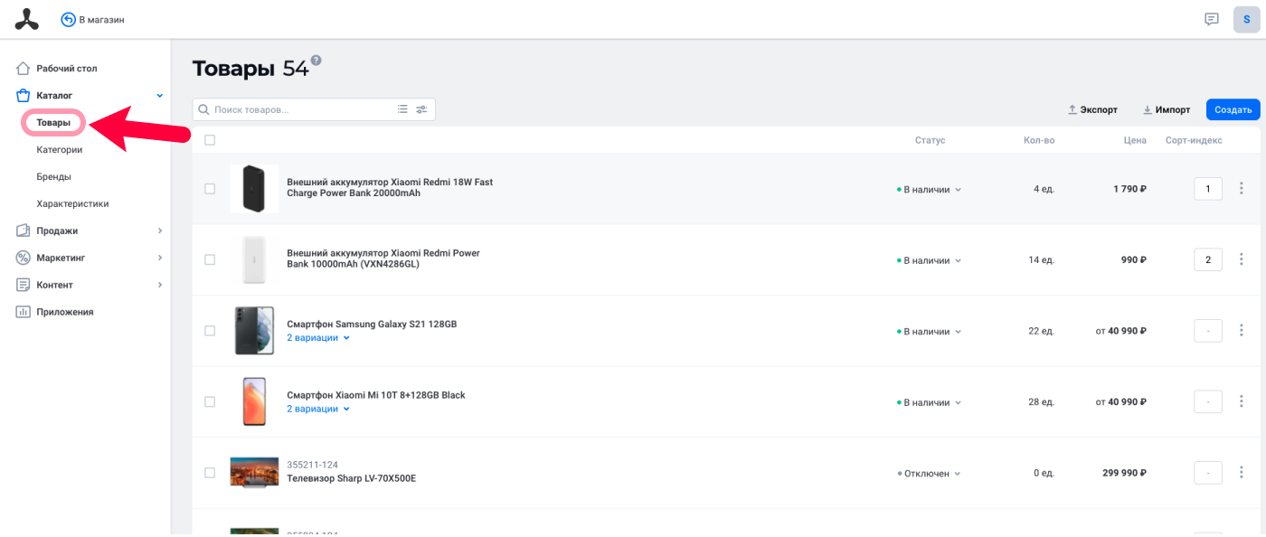Open status dropdown for Xiaomi Redmi 18W Power Bank

pos(930,190)
